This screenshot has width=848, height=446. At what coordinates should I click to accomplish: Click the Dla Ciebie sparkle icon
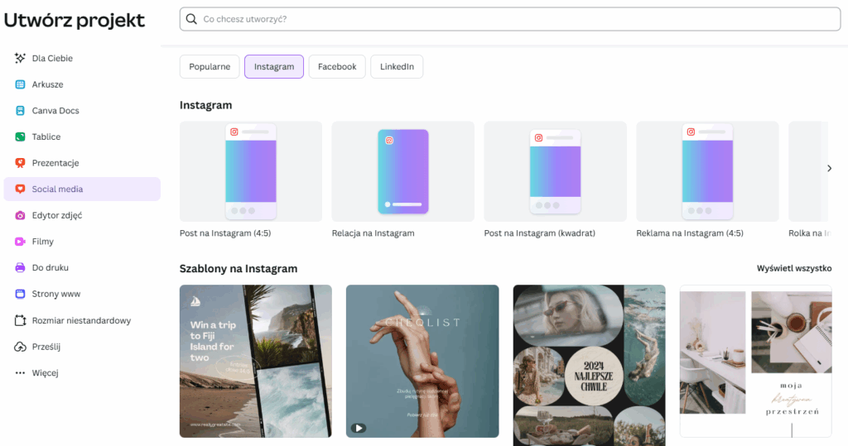20,58
